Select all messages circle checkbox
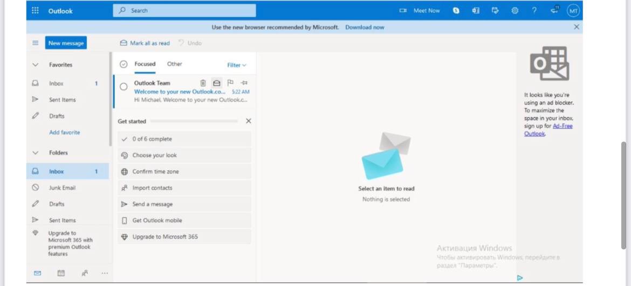 point(124,64)
